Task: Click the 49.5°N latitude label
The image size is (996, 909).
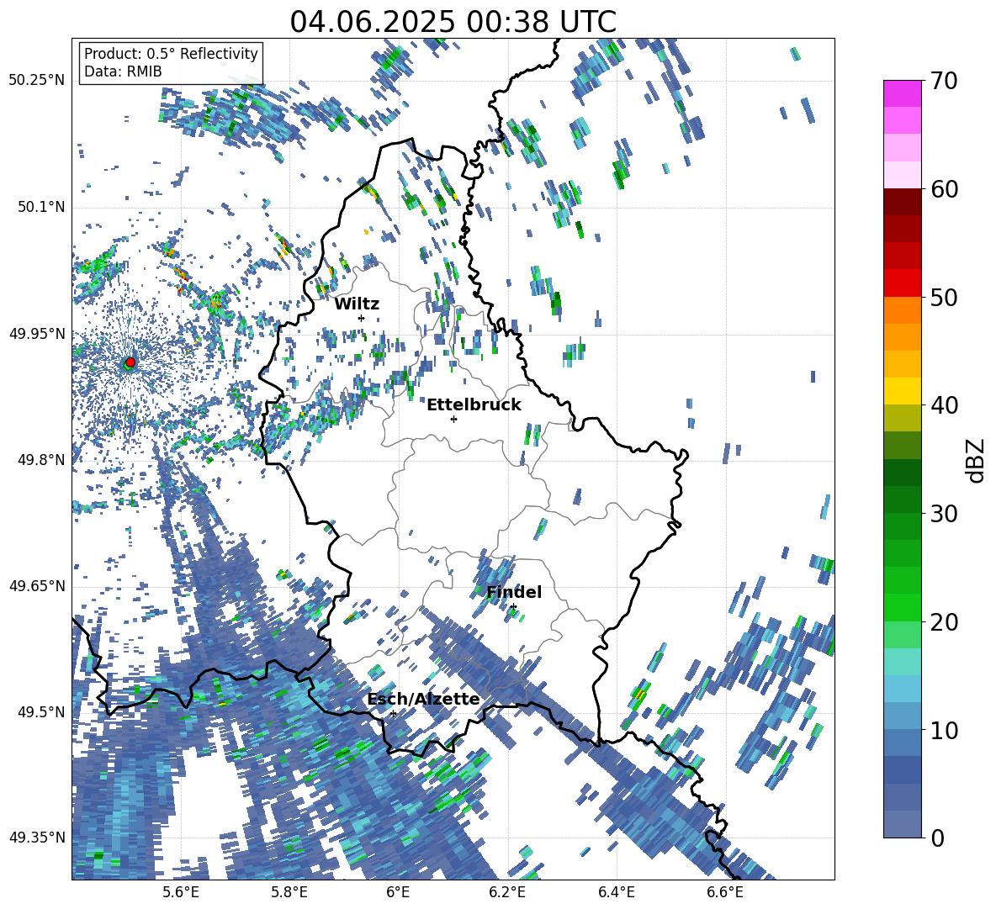Action: [x=41, y=711]
